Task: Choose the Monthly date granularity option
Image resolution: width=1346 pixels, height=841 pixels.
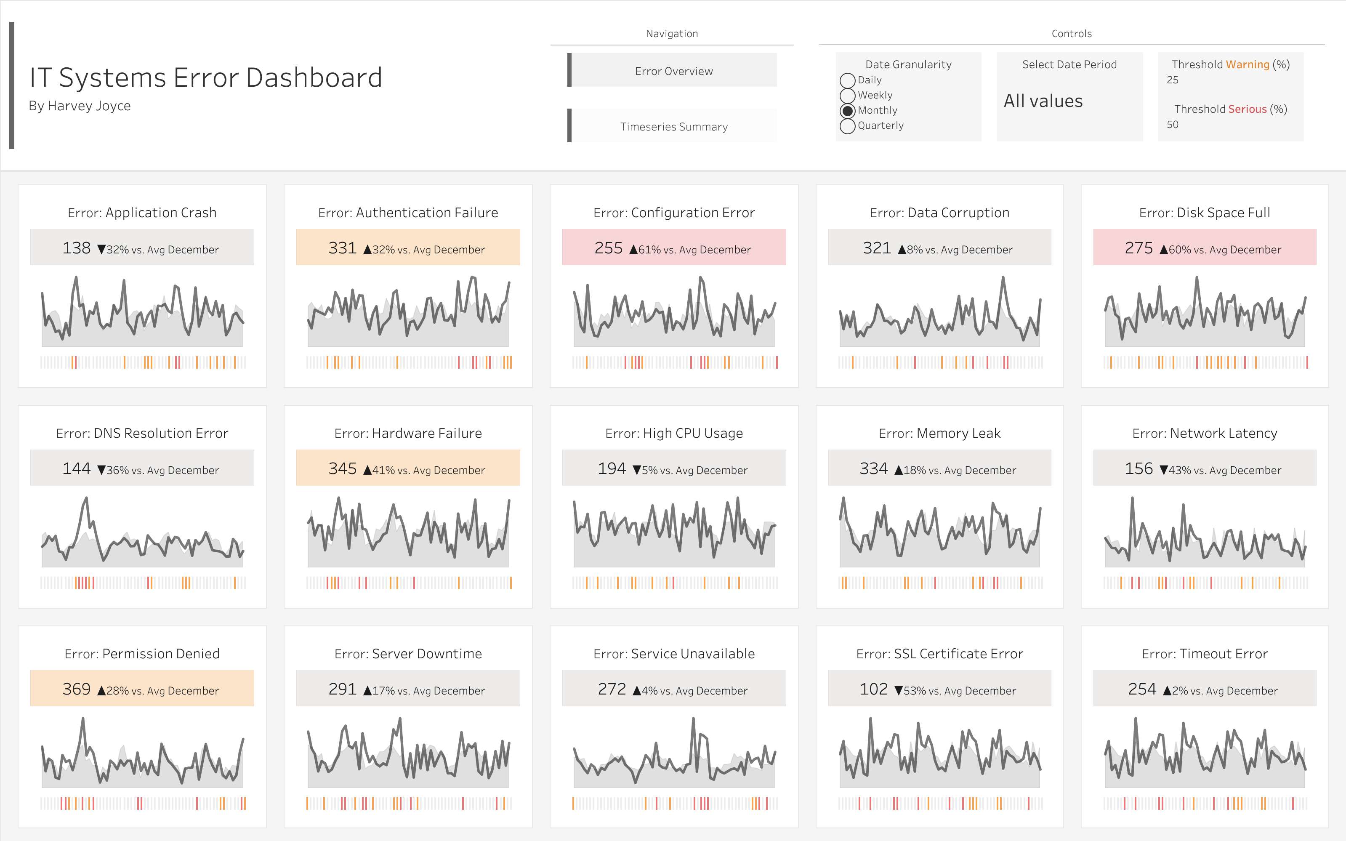Action: [847, 111]
